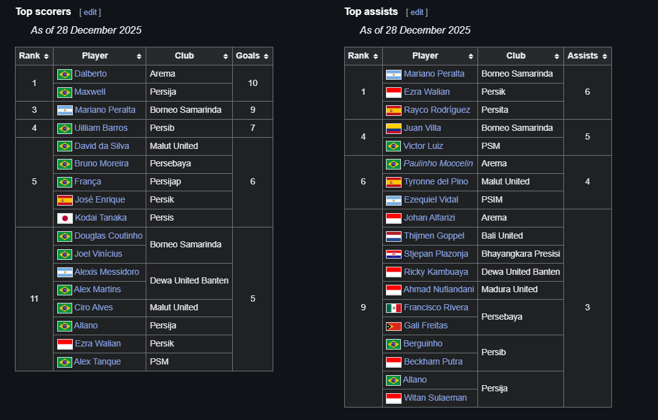Image resolution: width=658 pixels, height=420 pixels.
Task: Click Netherlands flag next to Thijmen Goppel
Action: 393,236
